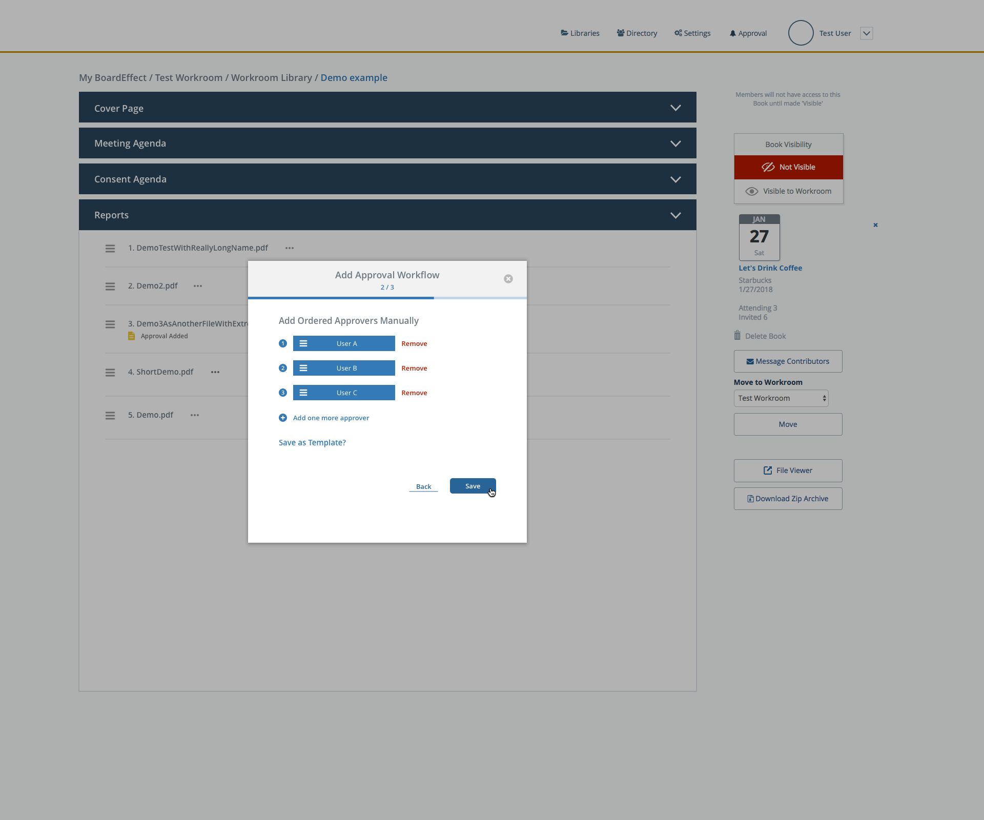984x820 pixels.
Task: Go to Libraries in top navigation
Action: (580, 33)
